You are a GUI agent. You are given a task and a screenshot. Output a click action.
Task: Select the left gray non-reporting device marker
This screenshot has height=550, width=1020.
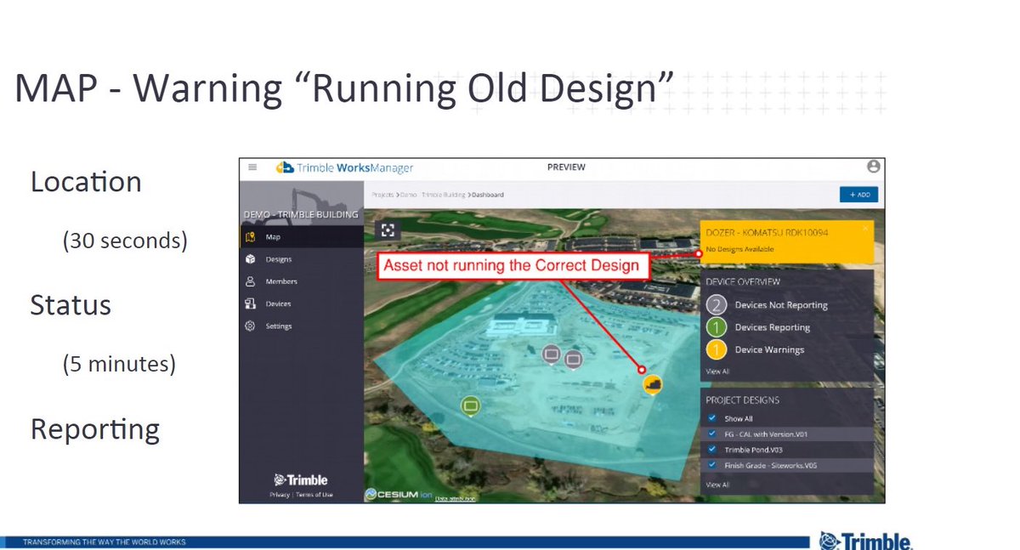click(x=551, y=354)
